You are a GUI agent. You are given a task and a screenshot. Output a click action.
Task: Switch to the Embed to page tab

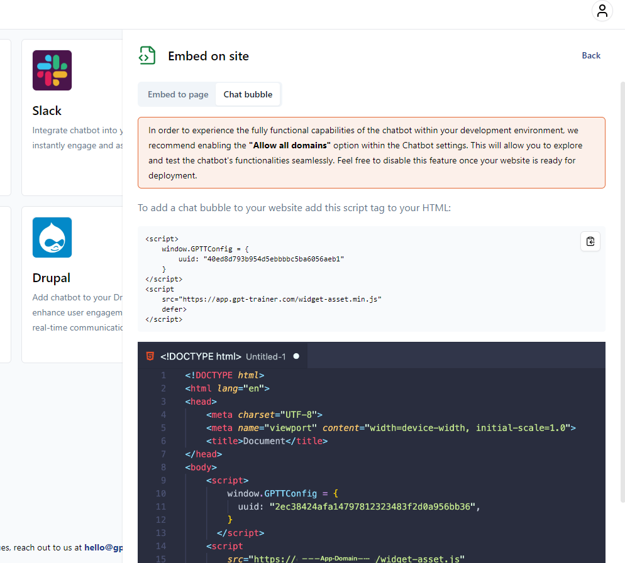coord(178,94)
